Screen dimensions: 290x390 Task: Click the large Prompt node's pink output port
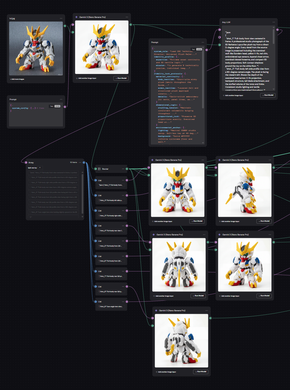[x=206, y=50]
